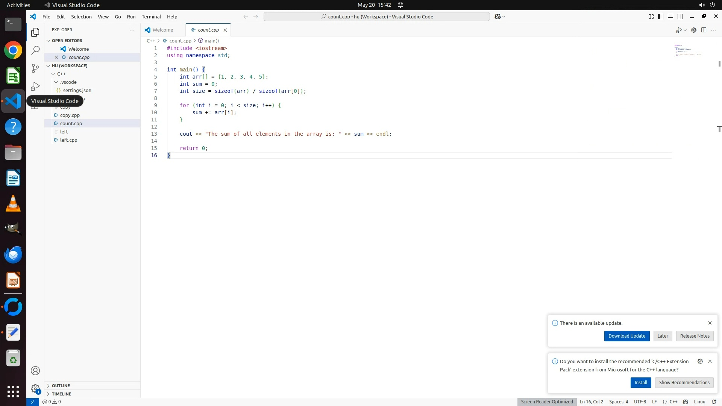This screenshot has width=722, height=406.
Task: Collapse the OPEN EDITORS section
Action: (x=67, y=41)
